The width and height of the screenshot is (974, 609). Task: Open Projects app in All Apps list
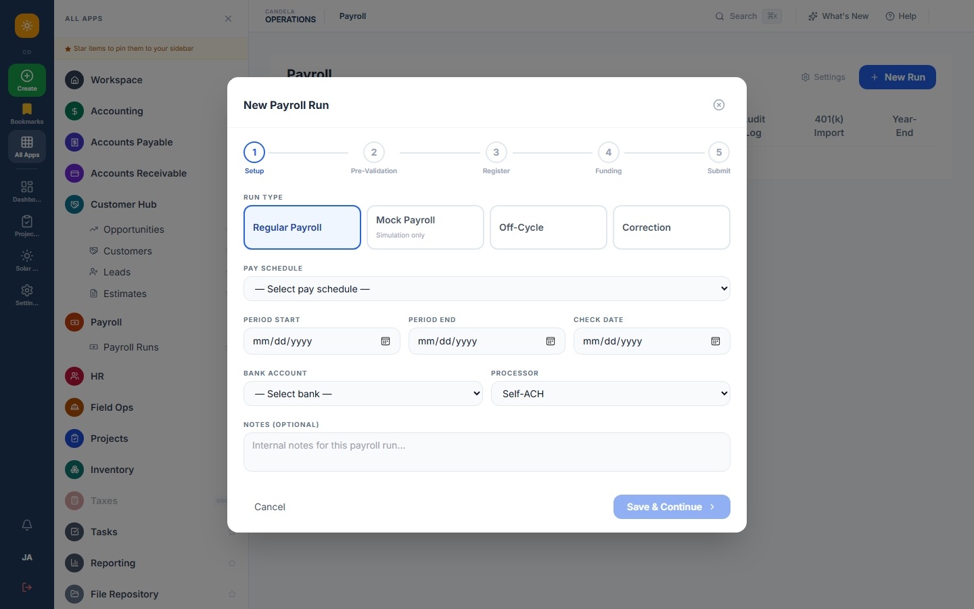pyautogui.click(x=151, y=438)
